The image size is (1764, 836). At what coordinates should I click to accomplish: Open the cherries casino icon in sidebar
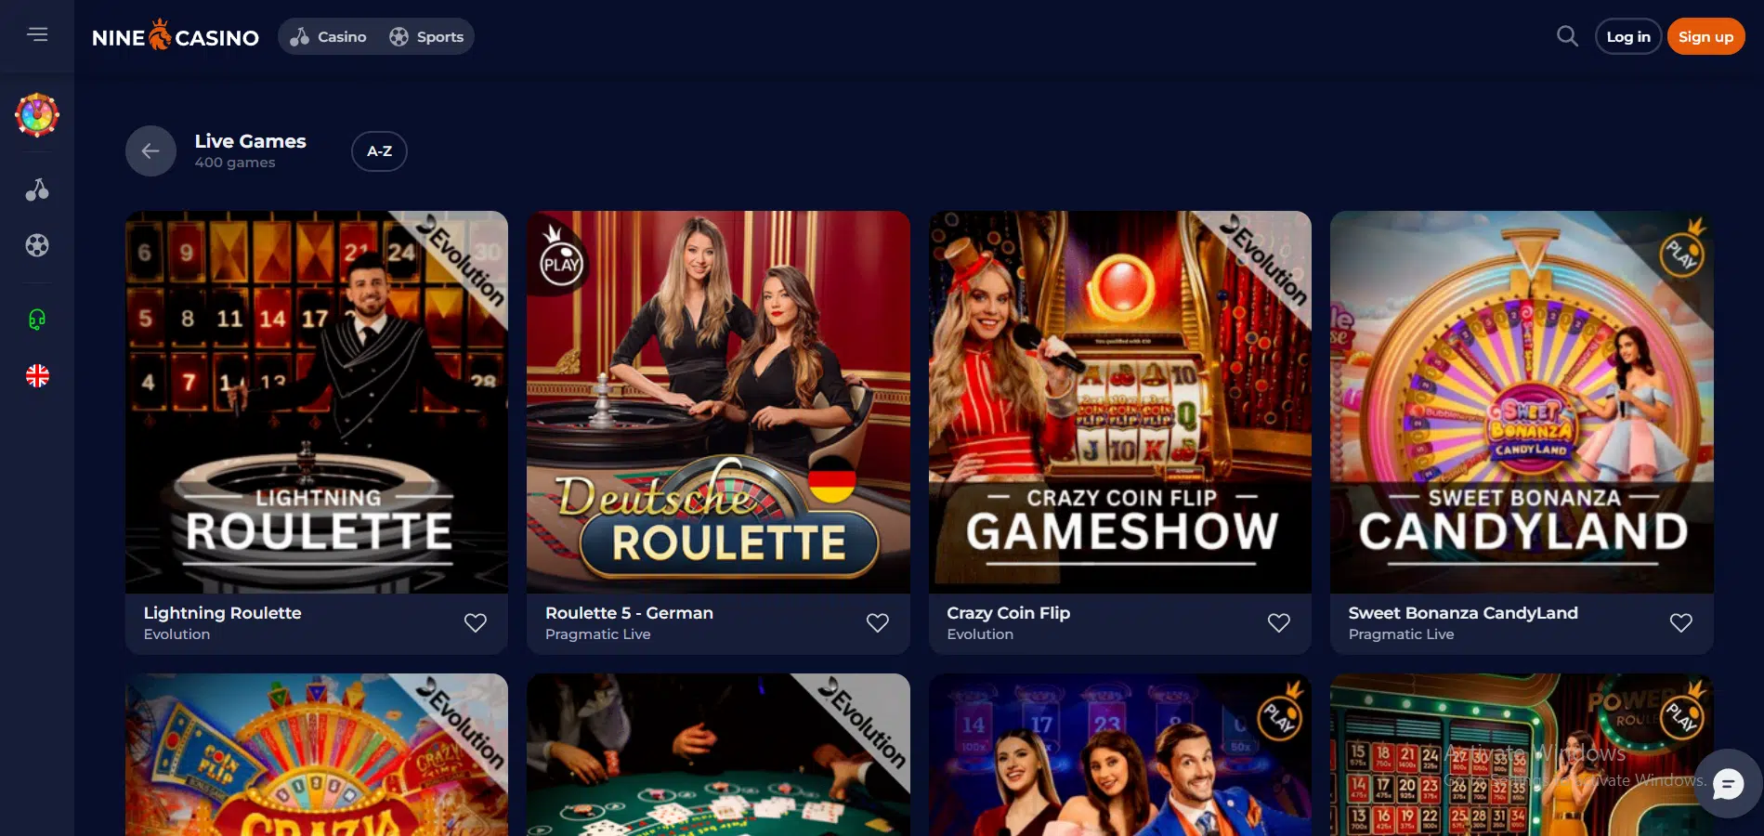coord(37,189)
